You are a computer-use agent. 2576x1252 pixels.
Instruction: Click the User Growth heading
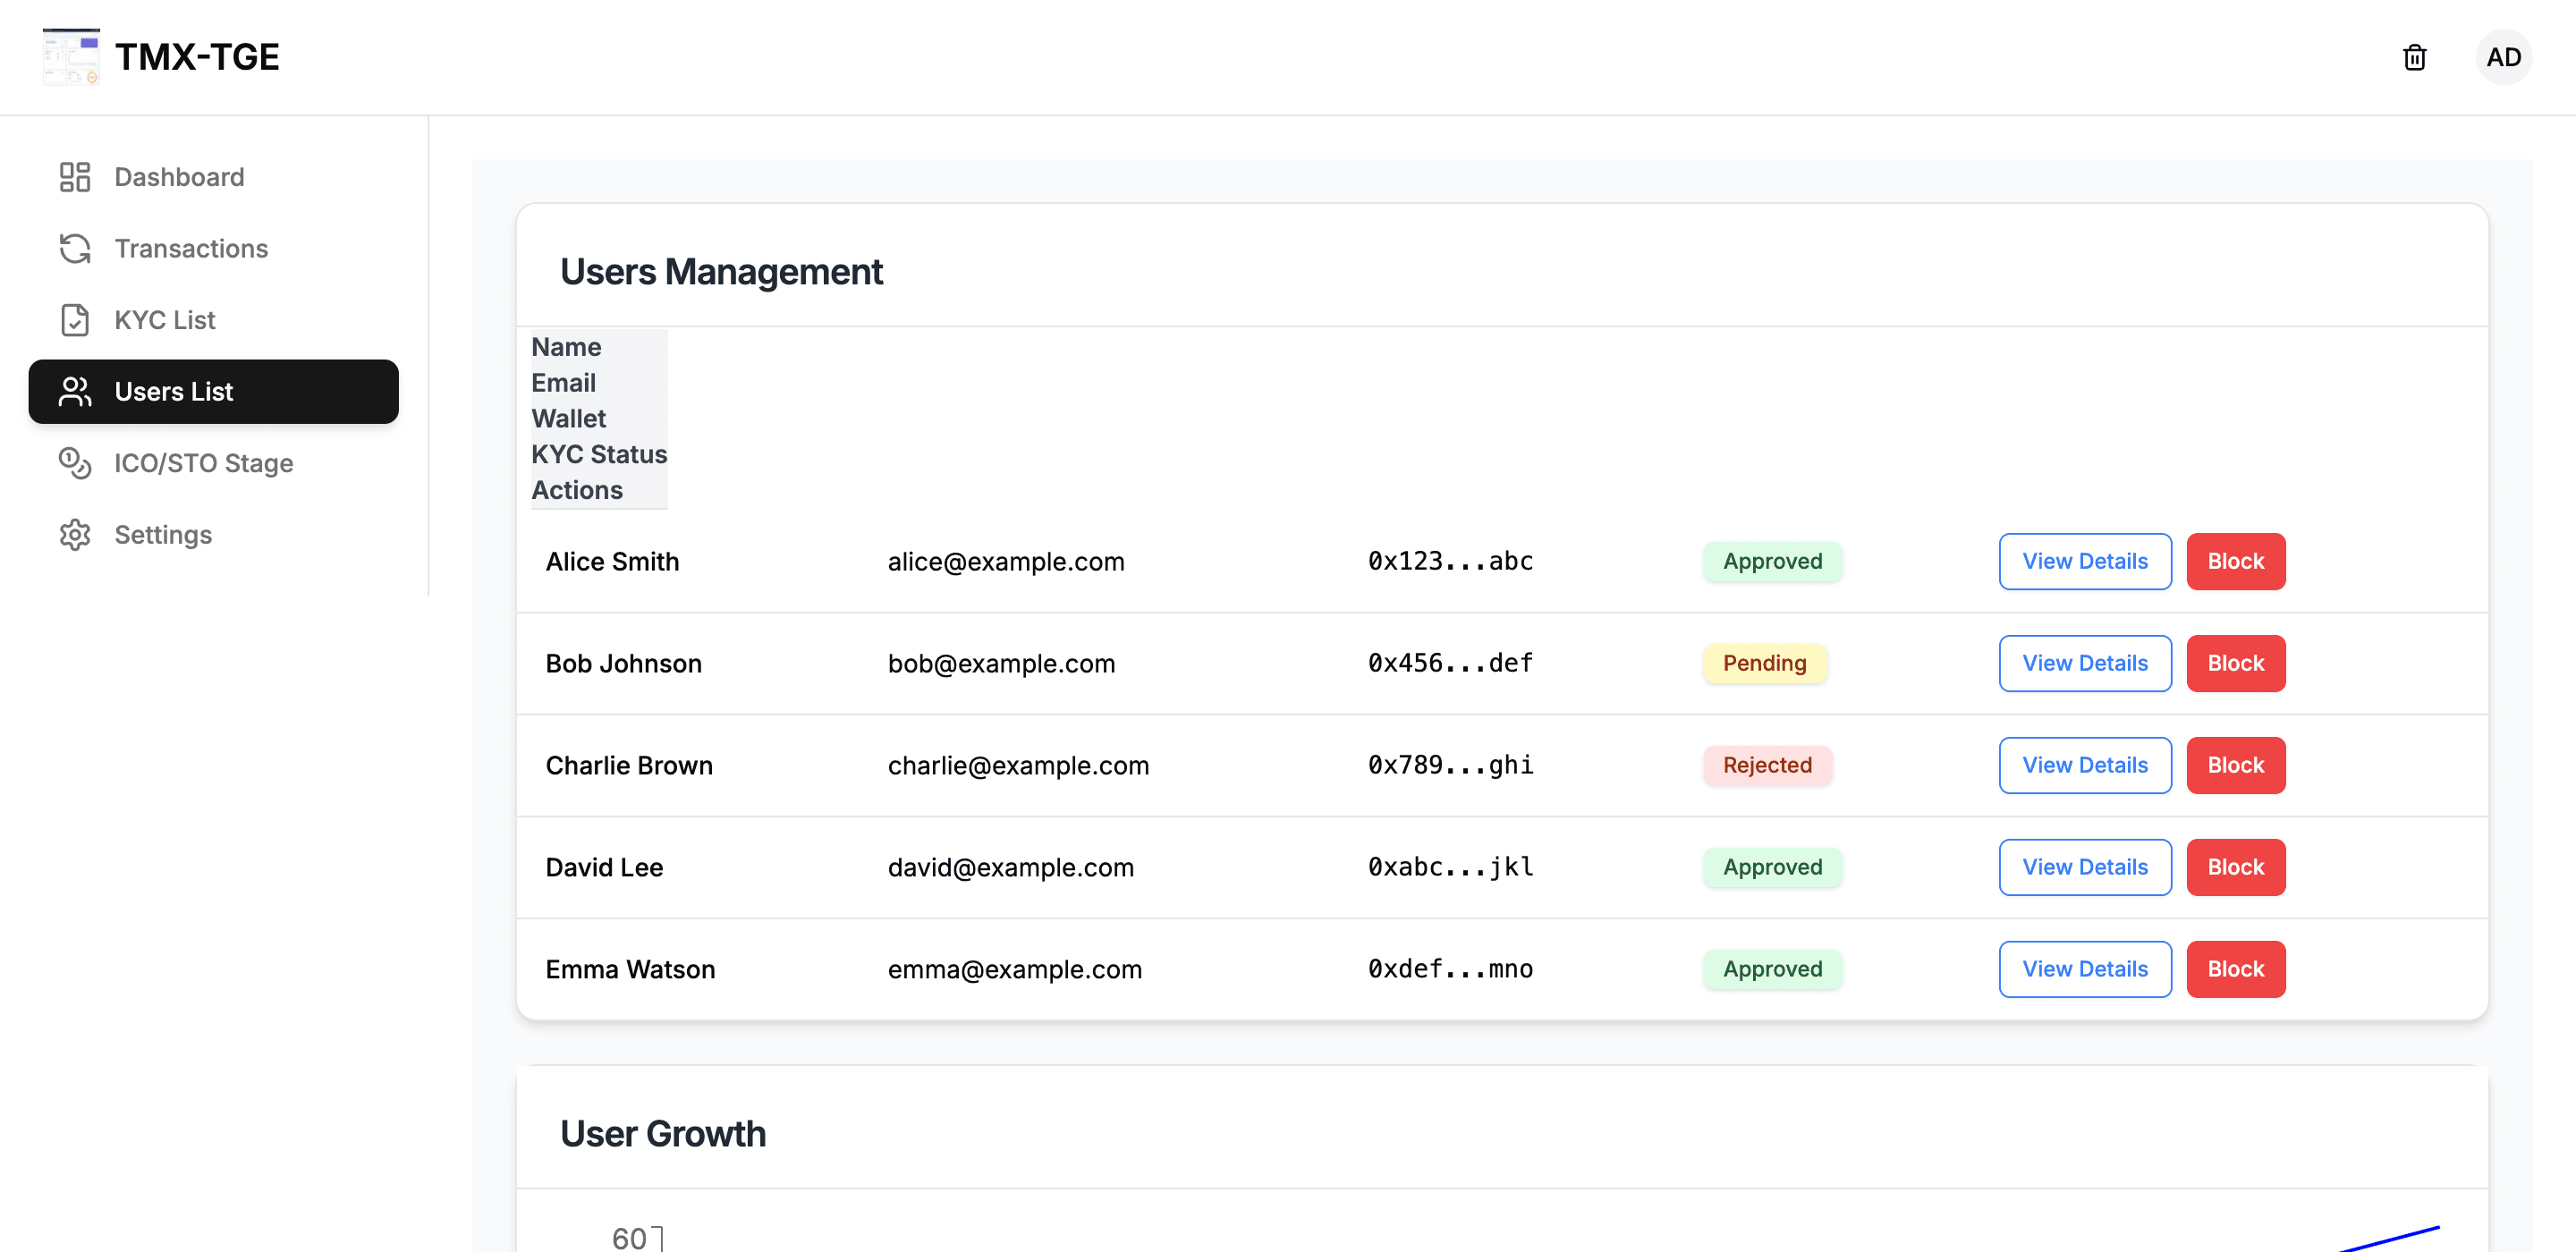[663, 1133]
